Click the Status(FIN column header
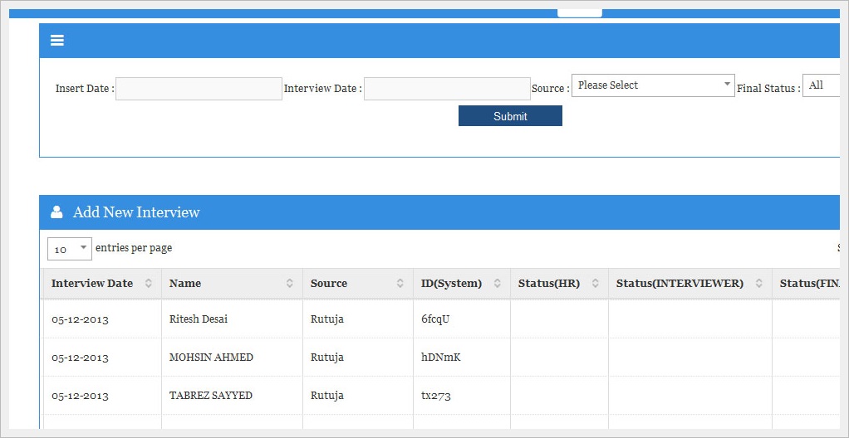 (807, 284)
